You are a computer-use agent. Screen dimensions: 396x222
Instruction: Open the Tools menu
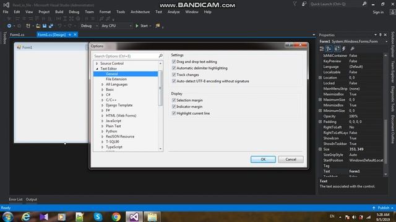coord(121,12)
